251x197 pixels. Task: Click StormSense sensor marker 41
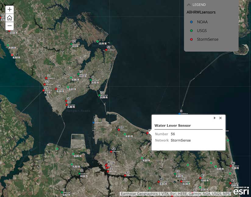pos(200,178)
